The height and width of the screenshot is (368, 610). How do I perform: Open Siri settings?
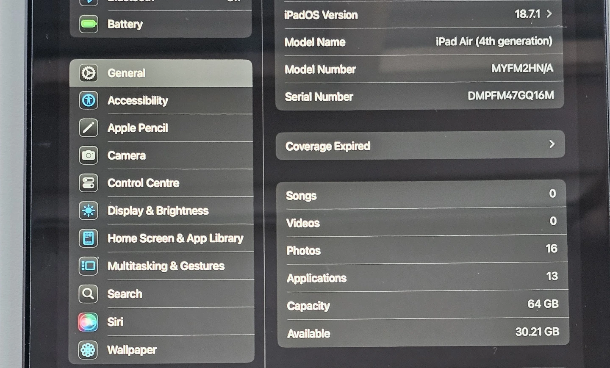point(162,322)
